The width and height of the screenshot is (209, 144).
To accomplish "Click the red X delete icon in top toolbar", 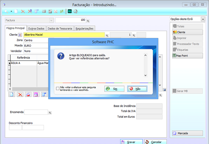I will click(23, 11).
